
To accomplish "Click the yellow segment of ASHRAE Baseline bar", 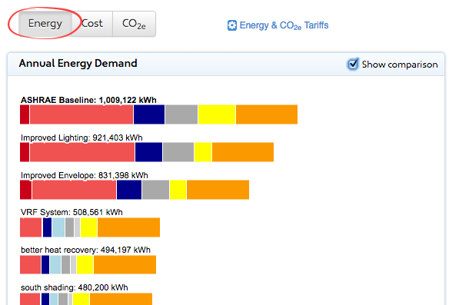I will 217,114.
